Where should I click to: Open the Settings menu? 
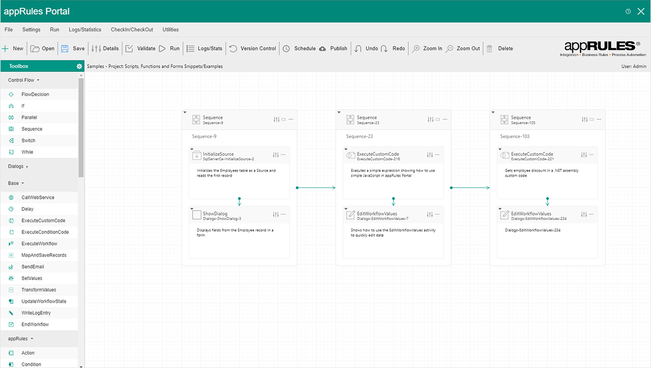click(31, 30)
